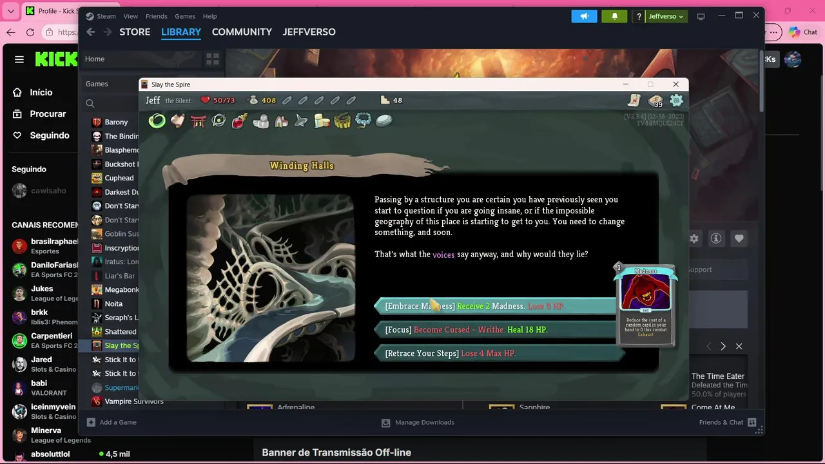Reload the Kick page in the browser

pos(30,32)
